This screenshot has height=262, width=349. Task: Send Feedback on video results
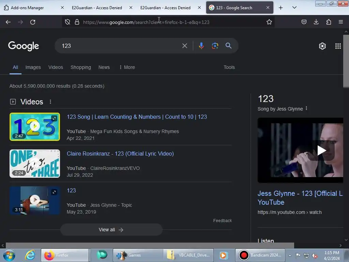click(x=222, y=221)
